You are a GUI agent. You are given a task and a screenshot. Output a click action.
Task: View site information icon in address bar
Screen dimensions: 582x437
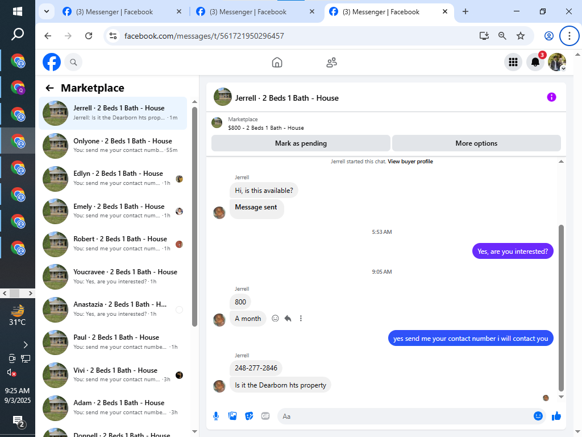113,36
